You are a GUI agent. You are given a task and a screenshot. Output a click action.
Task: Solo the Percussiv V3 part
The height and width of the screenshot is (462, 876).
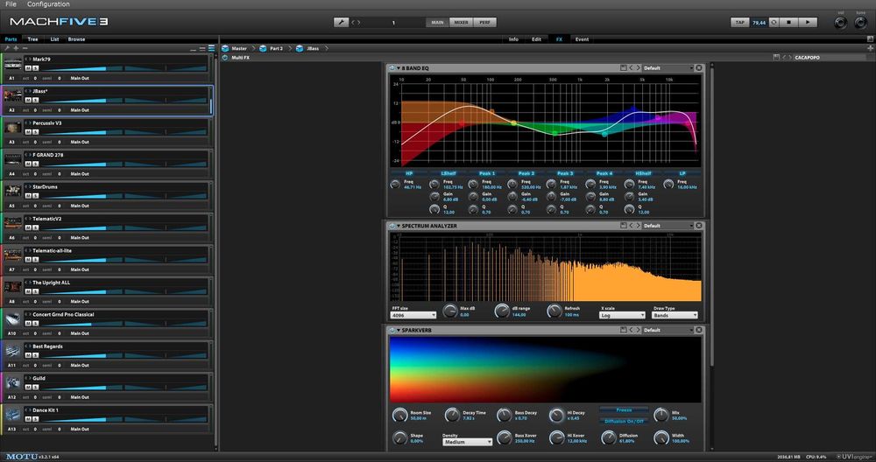35,131
